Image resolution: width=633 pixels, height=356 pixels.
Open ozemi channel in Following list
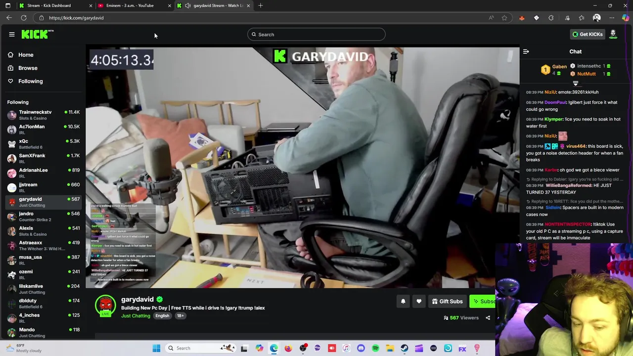coord(44,274)
